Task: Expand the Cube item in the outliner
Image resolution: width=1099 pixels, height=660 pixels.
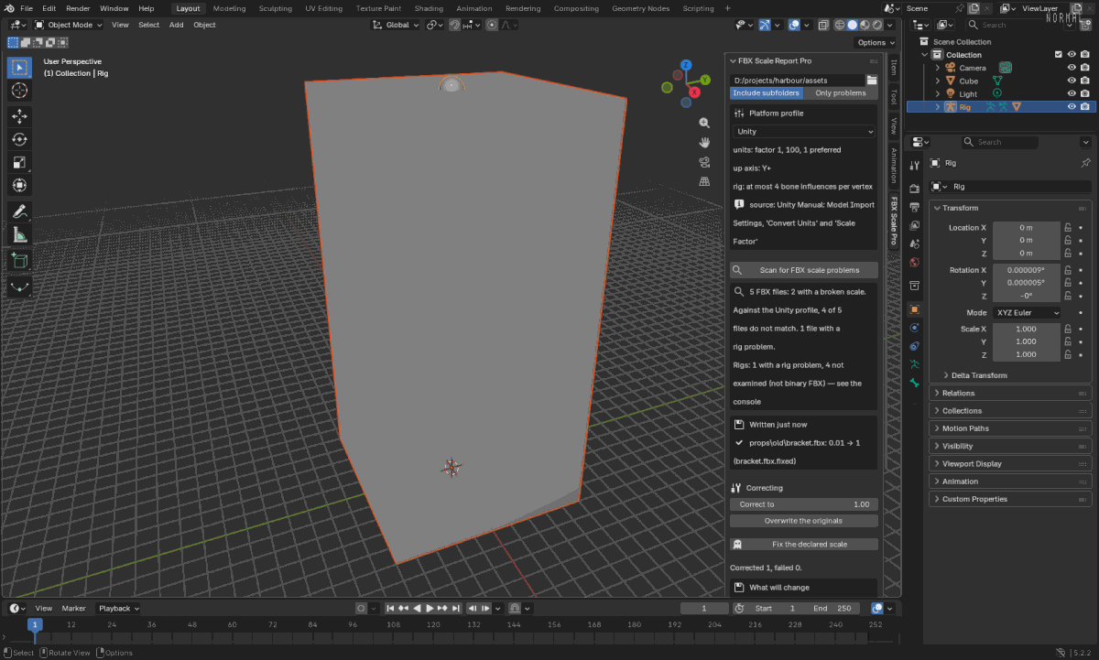Action: point(938,81)
